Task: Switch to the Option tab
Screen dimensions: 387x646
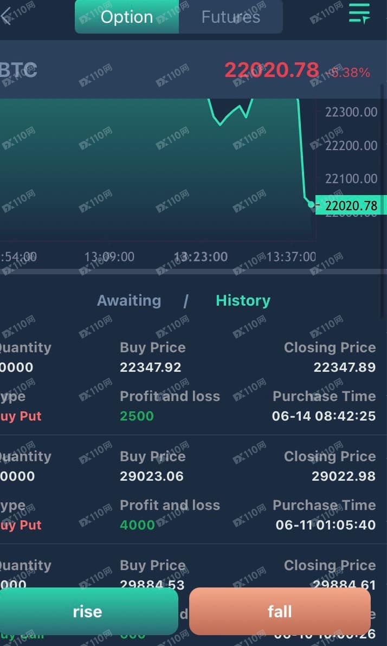Action: (x=127, y=17)
